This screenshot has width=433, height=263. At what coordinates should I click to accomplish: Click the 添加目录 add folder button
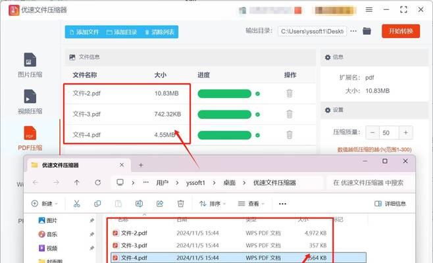(x=122, y=32)
